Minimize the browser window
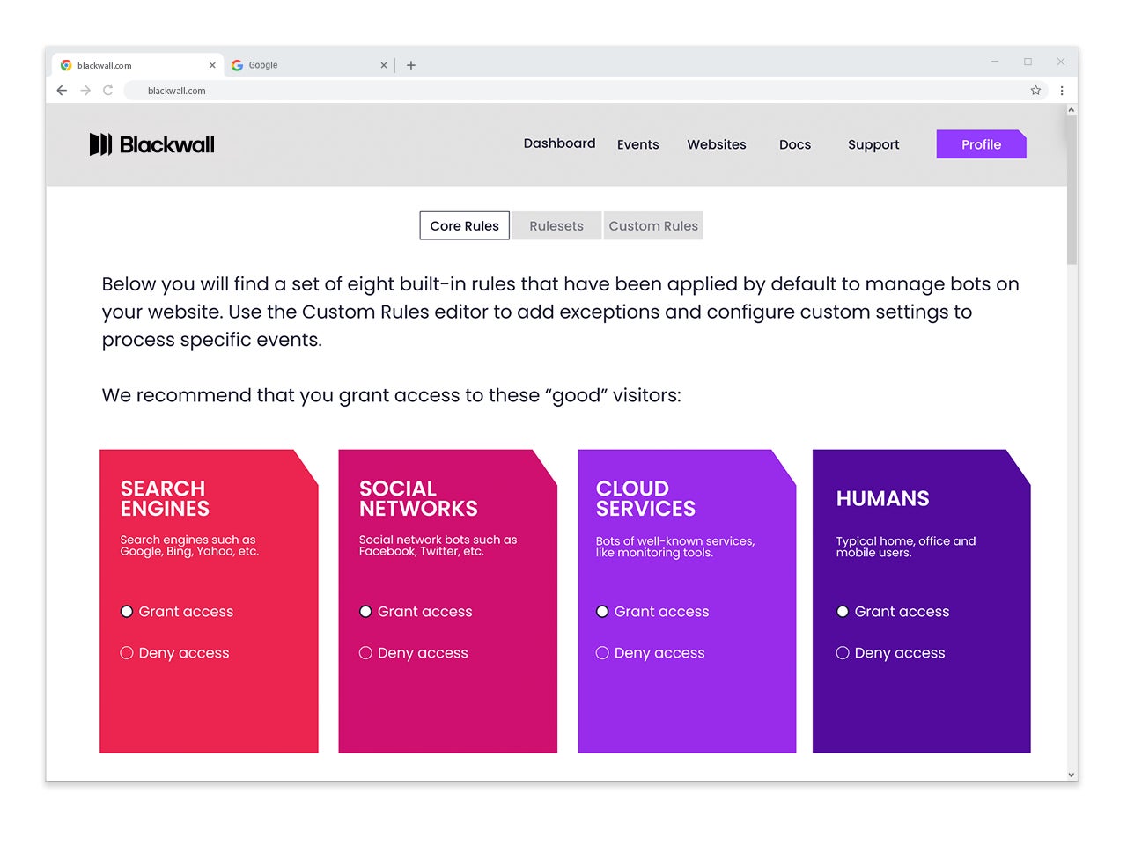The height and width of the screenshot is (845, 1127). [995, 62]
